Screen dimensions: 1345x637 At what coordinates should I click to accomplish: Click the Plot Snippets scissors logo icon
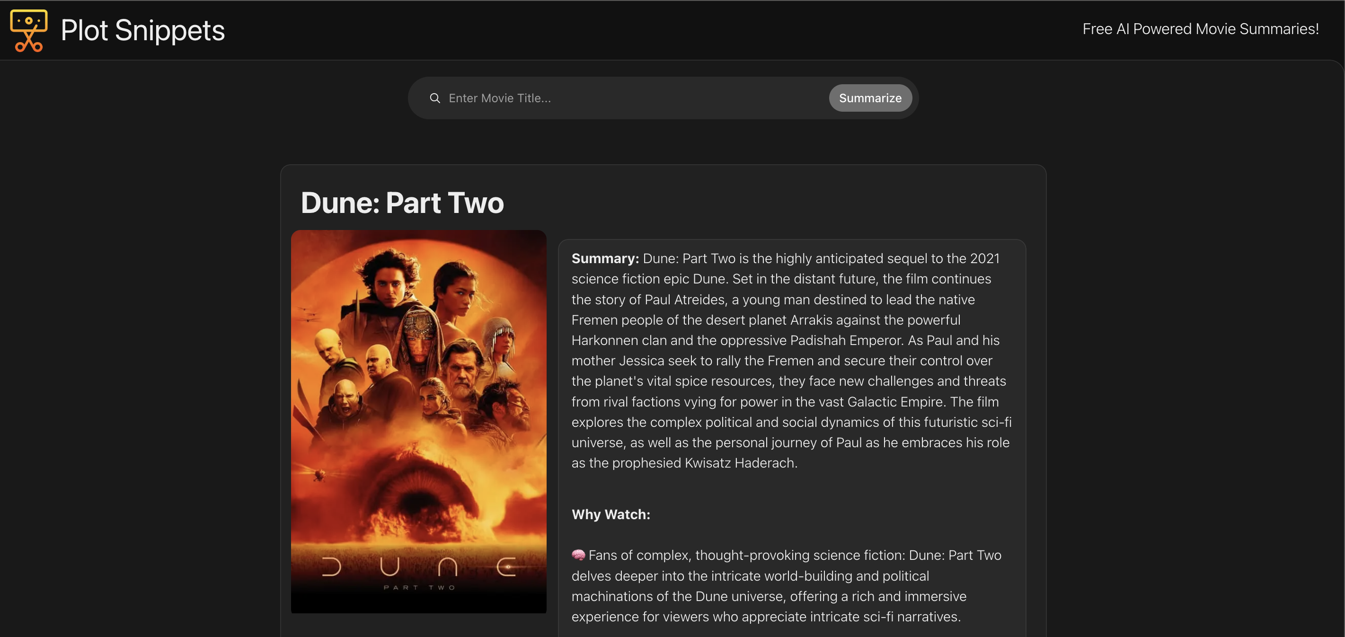[x=29, y=30]
